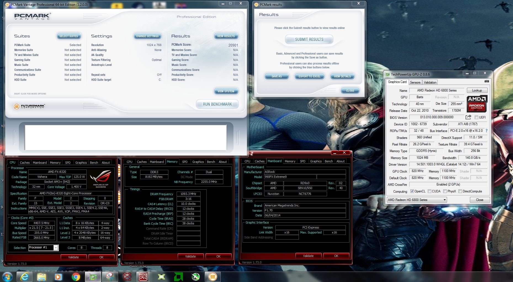Toggle the OpenCL checkbox
Image resolution: width=513 pixels, height=282 pixels.
coord(412,191)
